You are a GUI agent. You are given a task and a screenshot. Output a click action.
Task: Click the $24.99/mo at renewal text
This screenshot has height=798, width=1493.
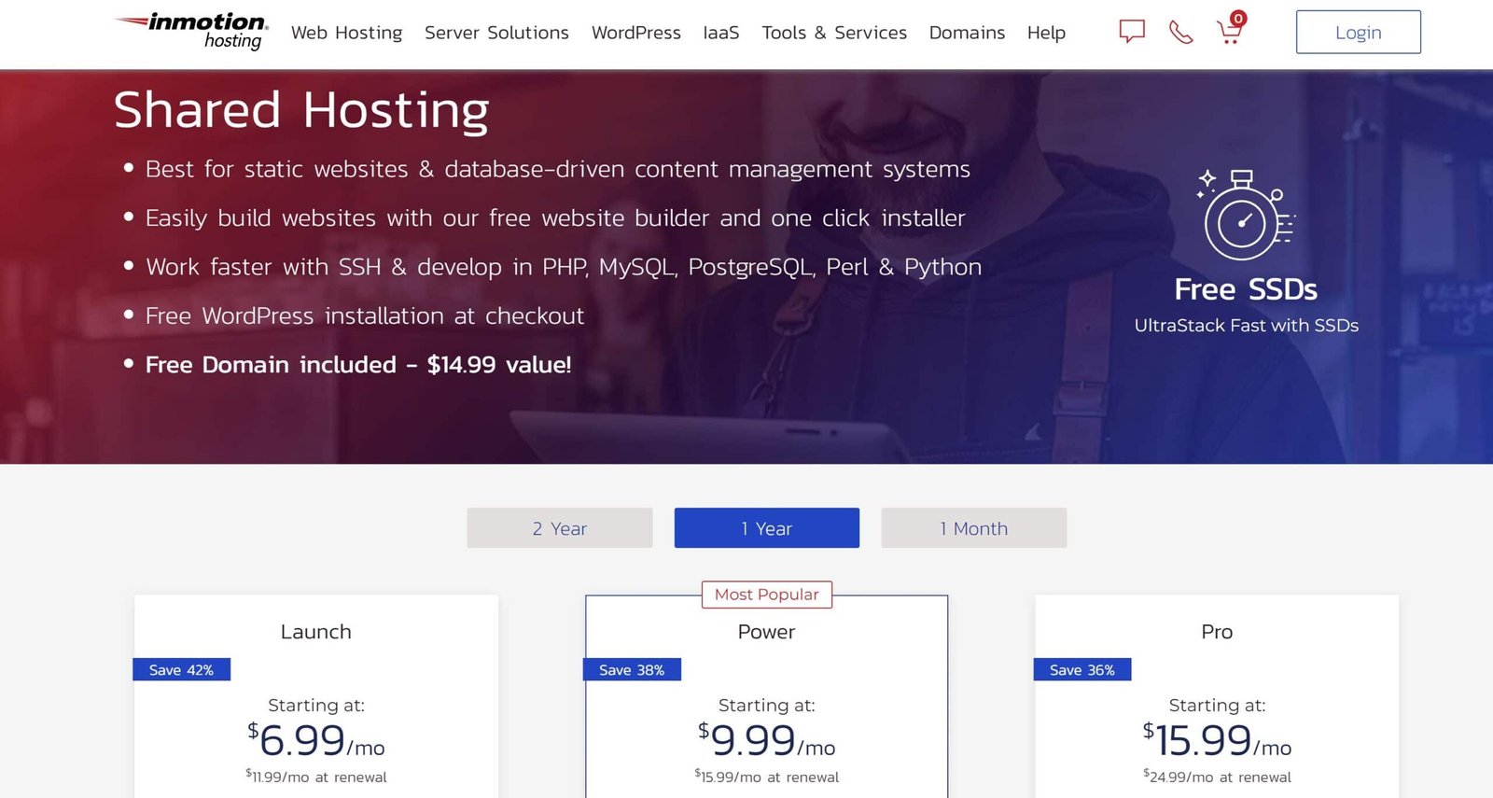click(1217, 777)
